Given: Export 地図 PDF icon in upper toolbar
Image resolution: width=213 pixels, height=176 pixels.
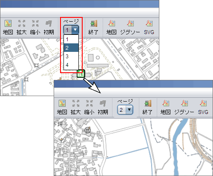Looking at the screenshot, I should (x=112, y=23).
